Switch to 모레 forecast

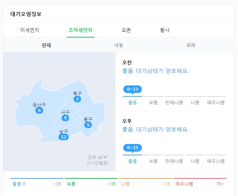tap(191, 45)
